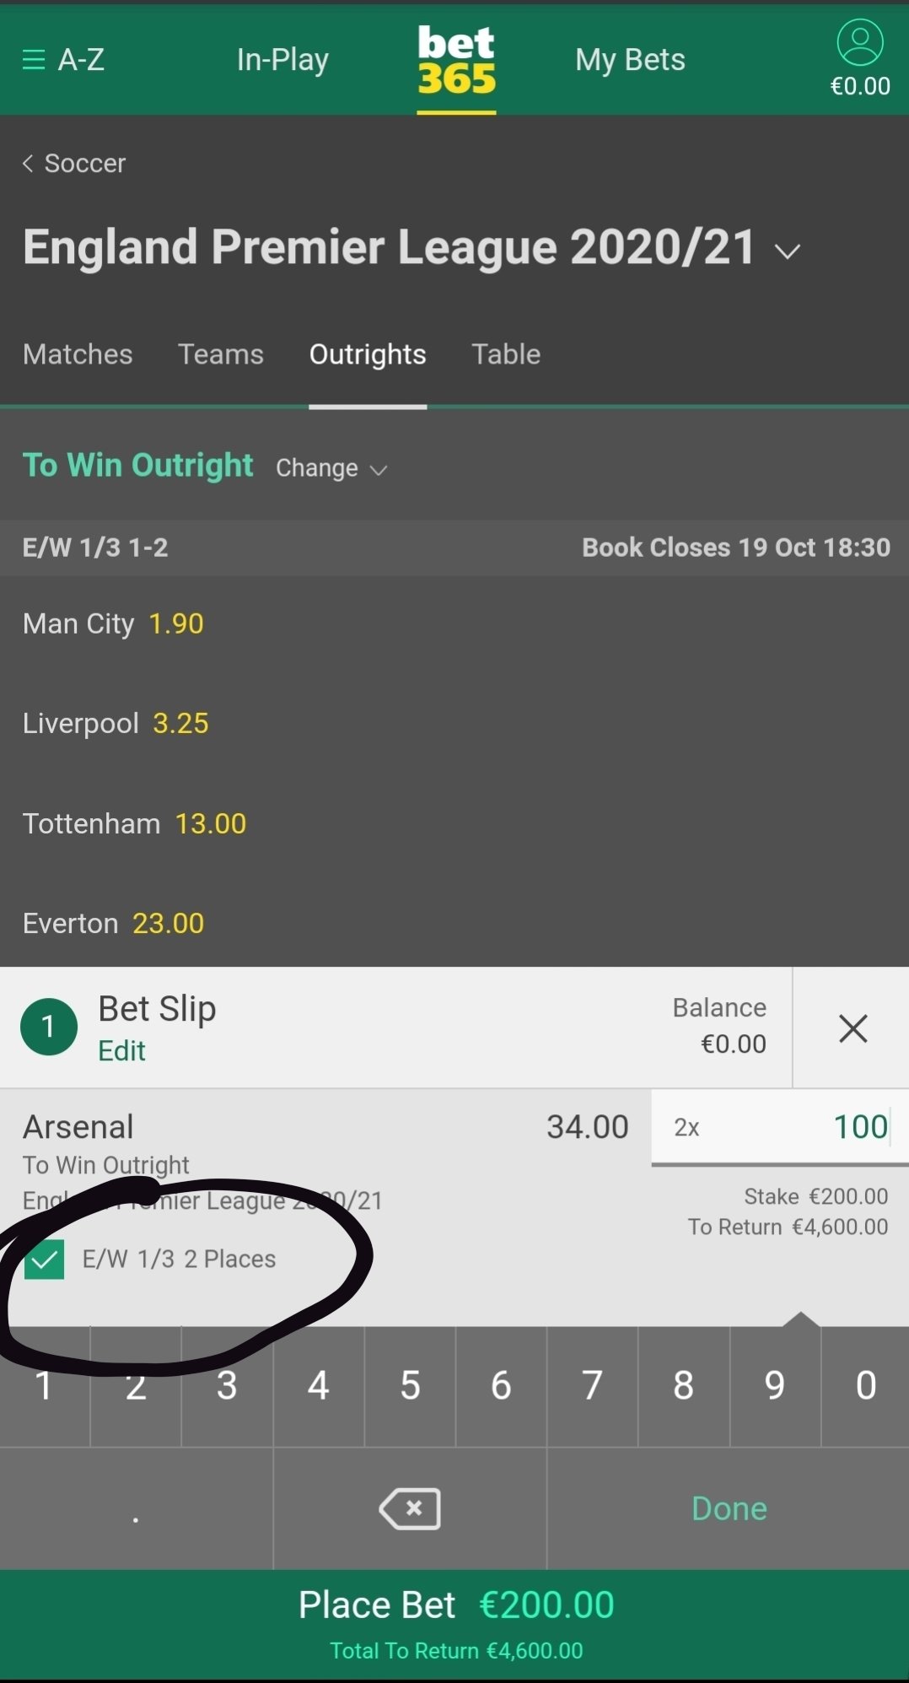Collapse the To Win Outright section
Viewport: 909px width, 1683px height.
tap(138, 465)
